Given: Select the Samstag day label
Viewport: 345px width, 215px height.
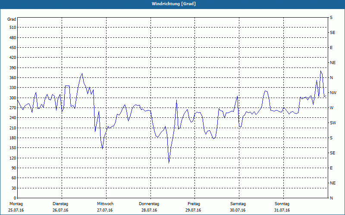Looking at the screenshot, I should click(238, 204).
